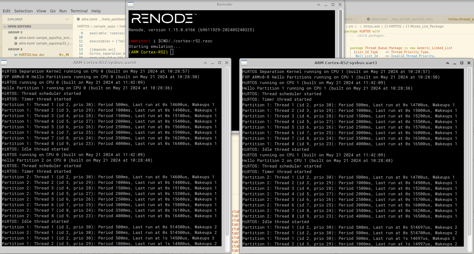Screen dimensions: 474x254
Task: Close the sysbus.uart1 terminal window
Action: point(469,63)
